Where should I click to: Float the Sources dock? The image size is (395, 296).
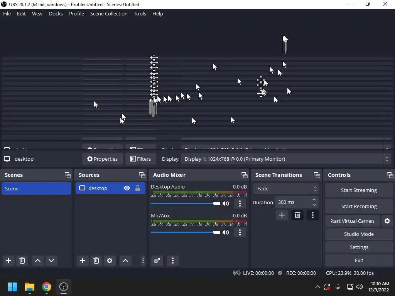[142, 175]
